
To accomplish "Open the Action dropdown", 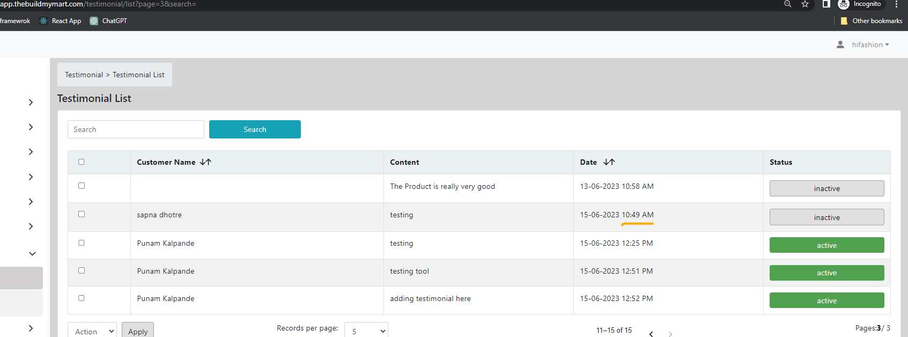I will click(x=92, y=330).
